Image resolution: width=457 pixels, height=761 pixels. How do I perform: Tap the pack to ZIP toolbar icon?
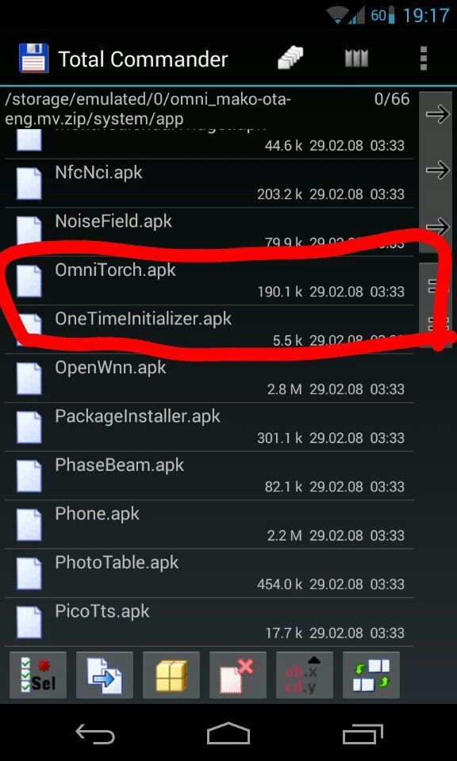(171, 675)
